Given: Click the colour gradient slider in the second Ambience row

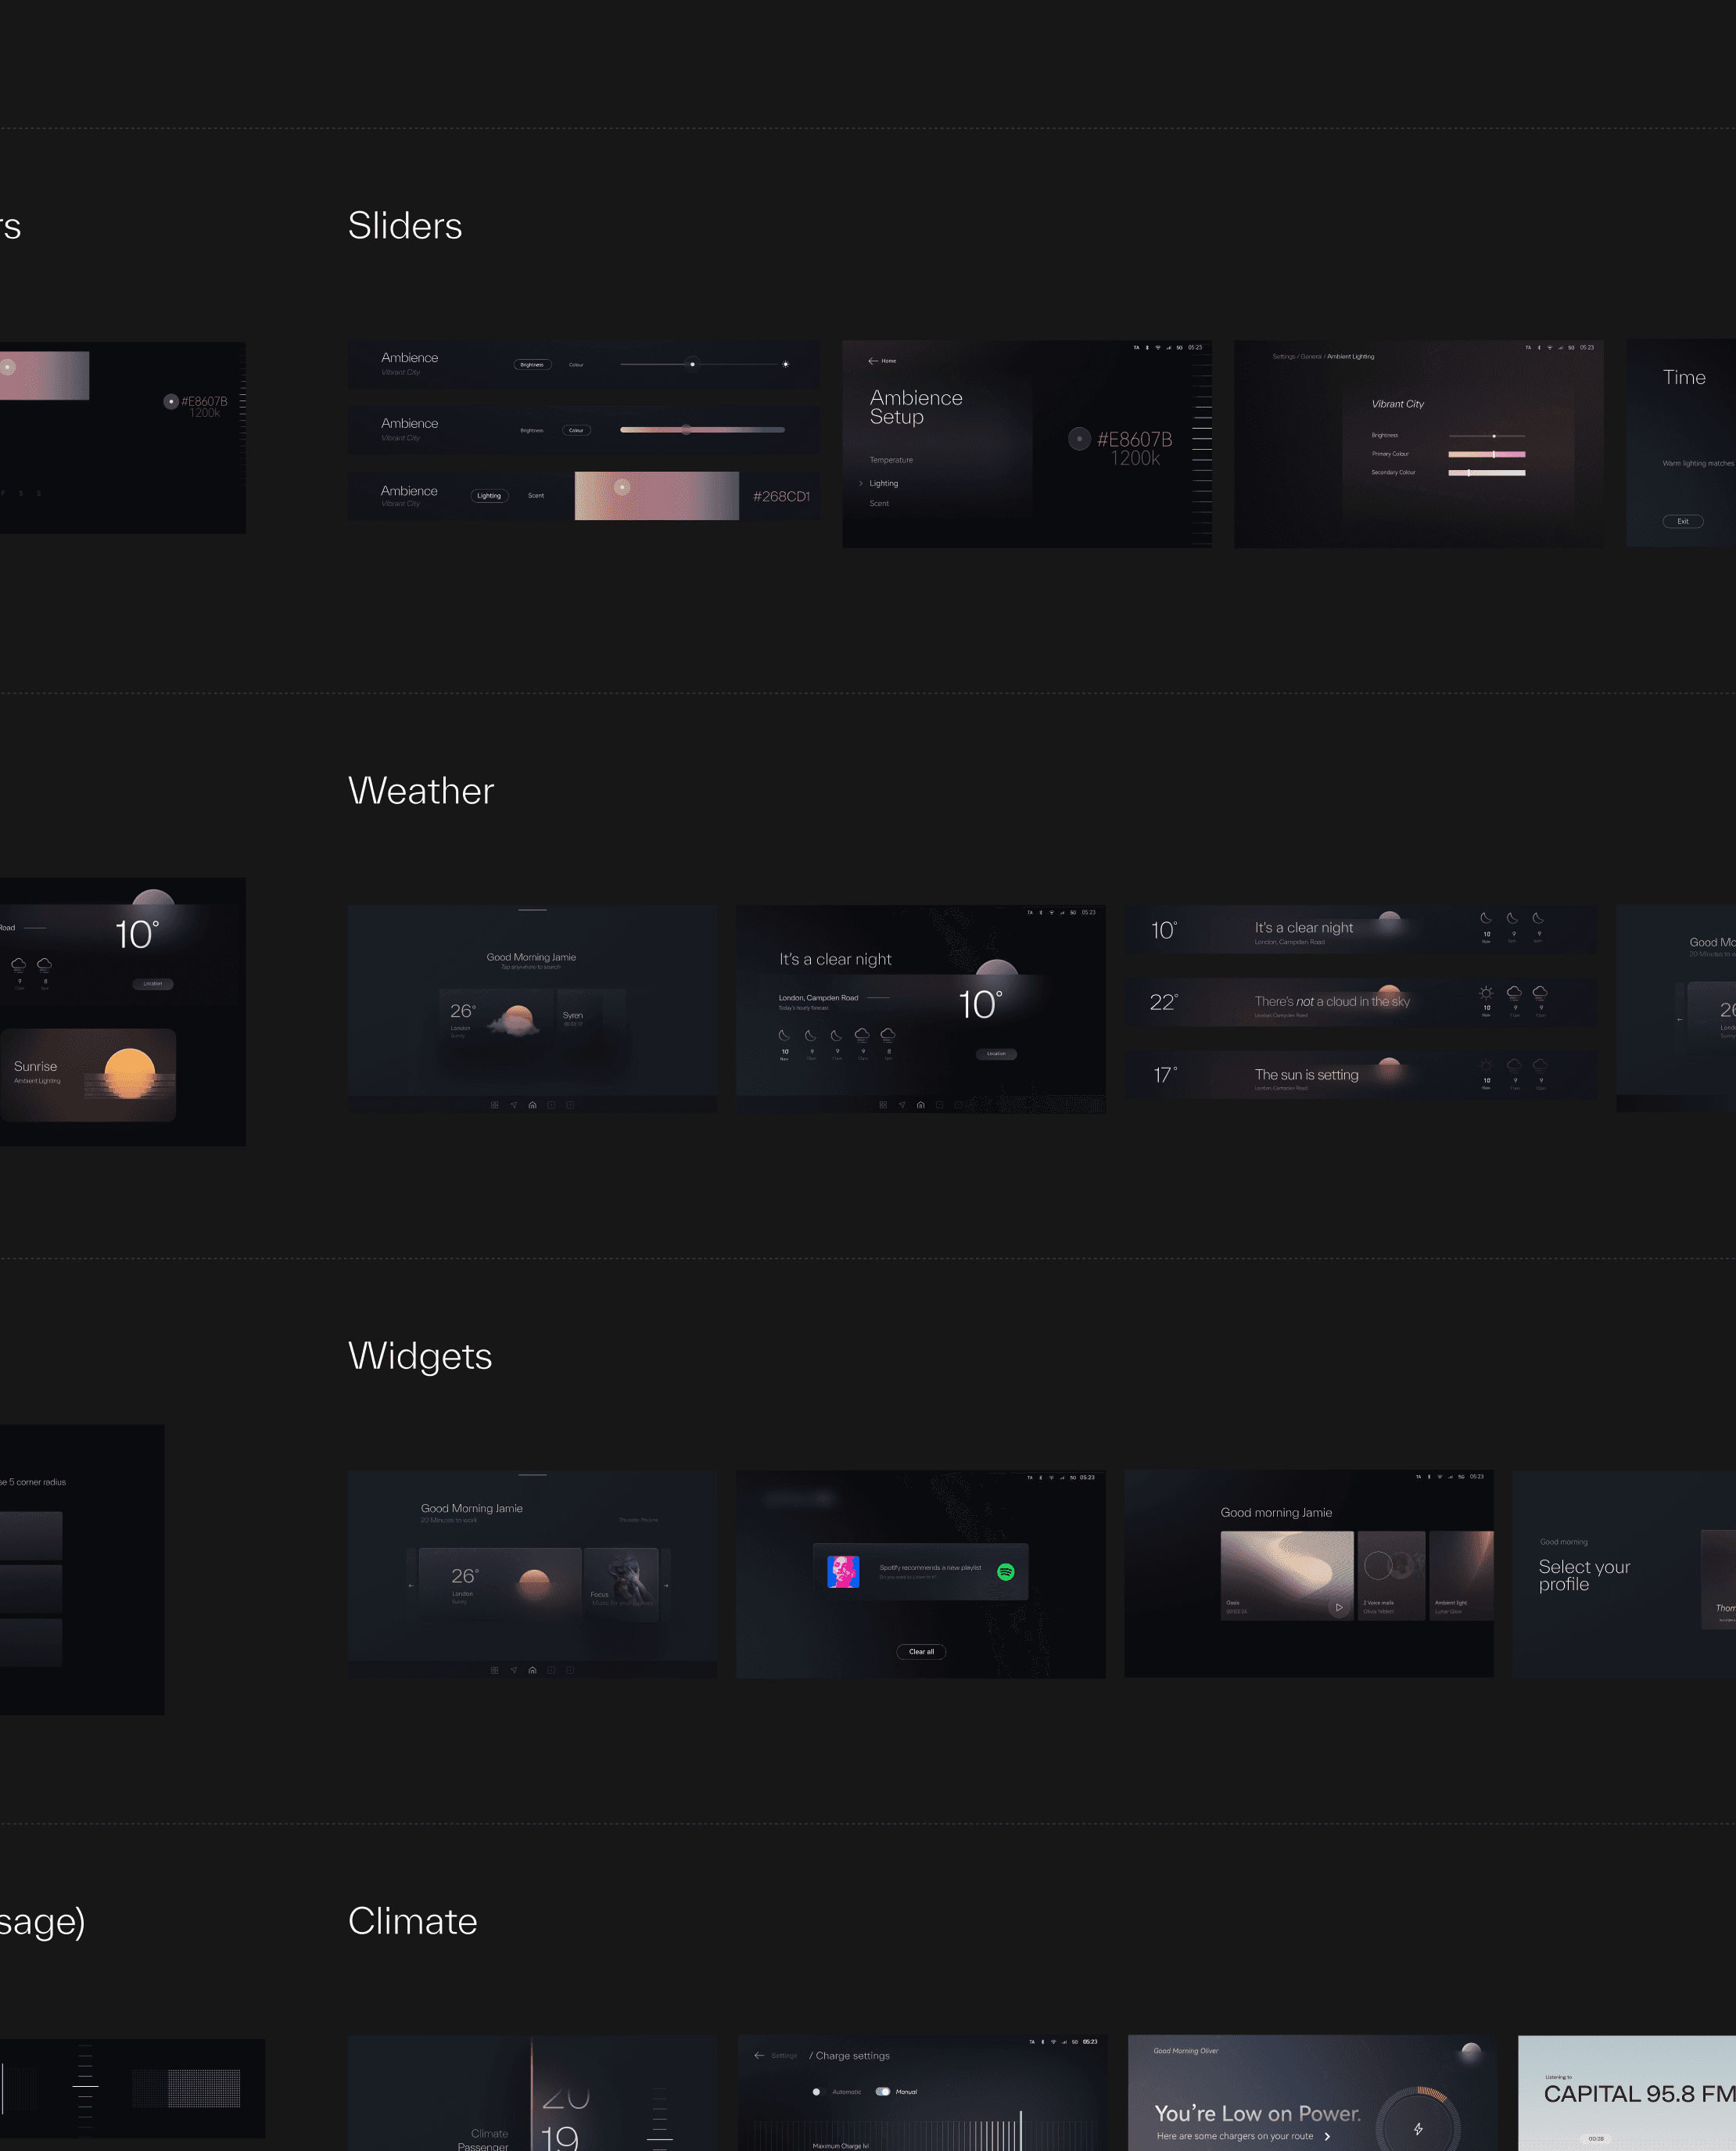Looking at the screenshot, I should pyautogui.click(x=702, y=430).
